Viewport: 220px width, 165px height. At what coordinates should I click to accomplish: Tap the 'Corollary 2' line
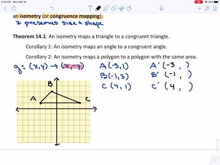(111, 57)
